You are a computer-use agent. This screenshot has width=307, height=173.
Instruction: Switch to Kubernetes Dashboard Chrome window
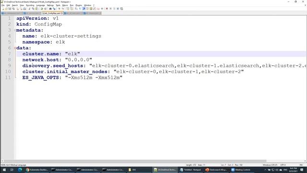37,170
